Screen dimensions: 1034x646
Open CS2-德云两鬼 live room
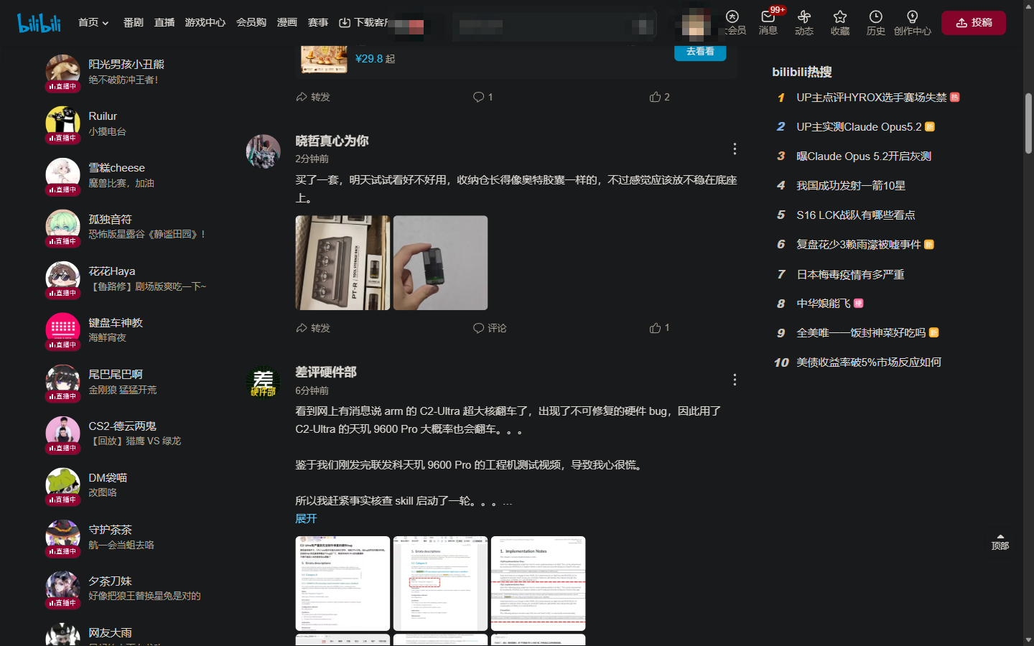coord(62,434)
